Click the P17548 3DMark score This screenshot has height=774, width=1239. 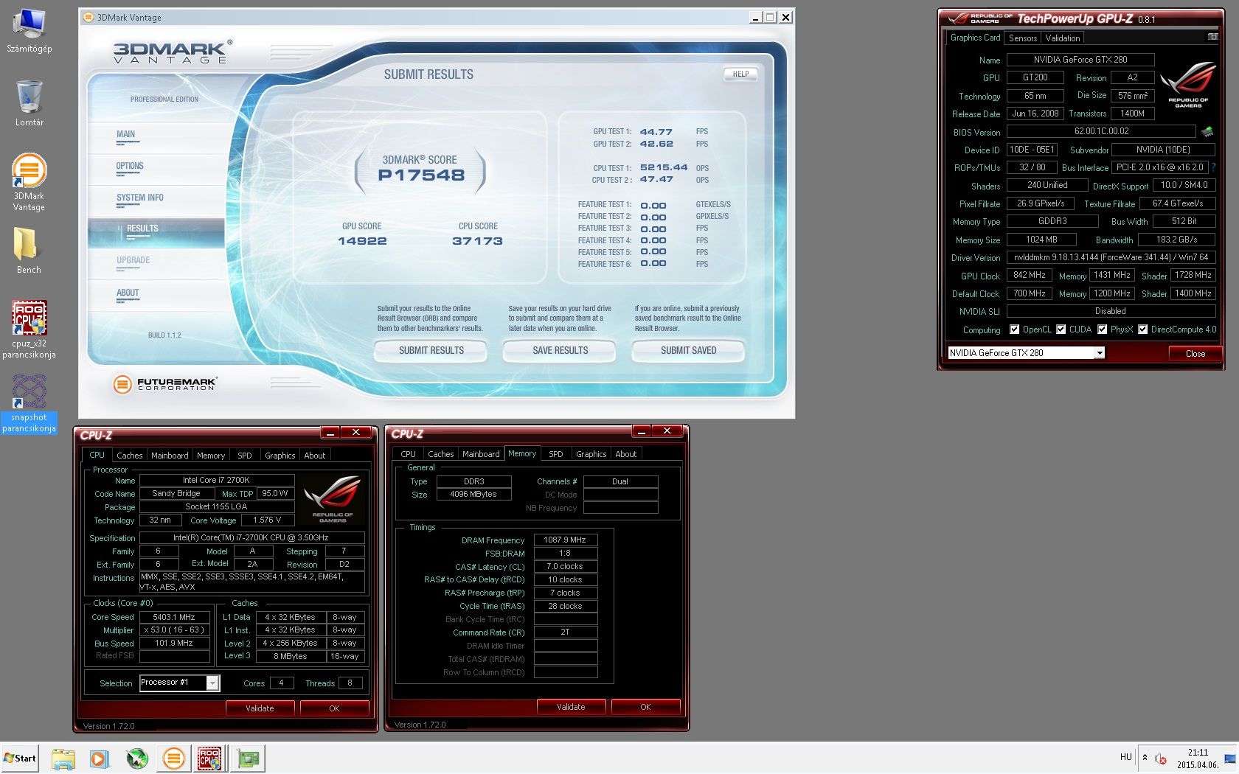(x=421, y=175)
